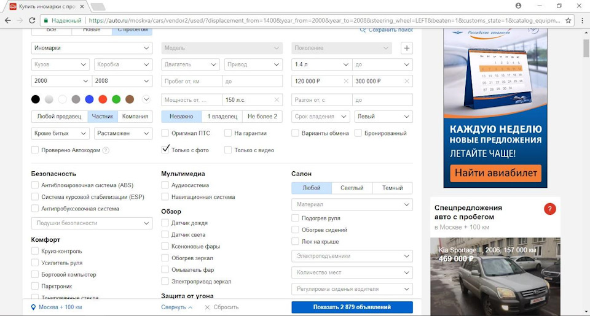Screen dimensions: 590x316
Task: Bookmark this page with the star icon
Action: point(568,21)
